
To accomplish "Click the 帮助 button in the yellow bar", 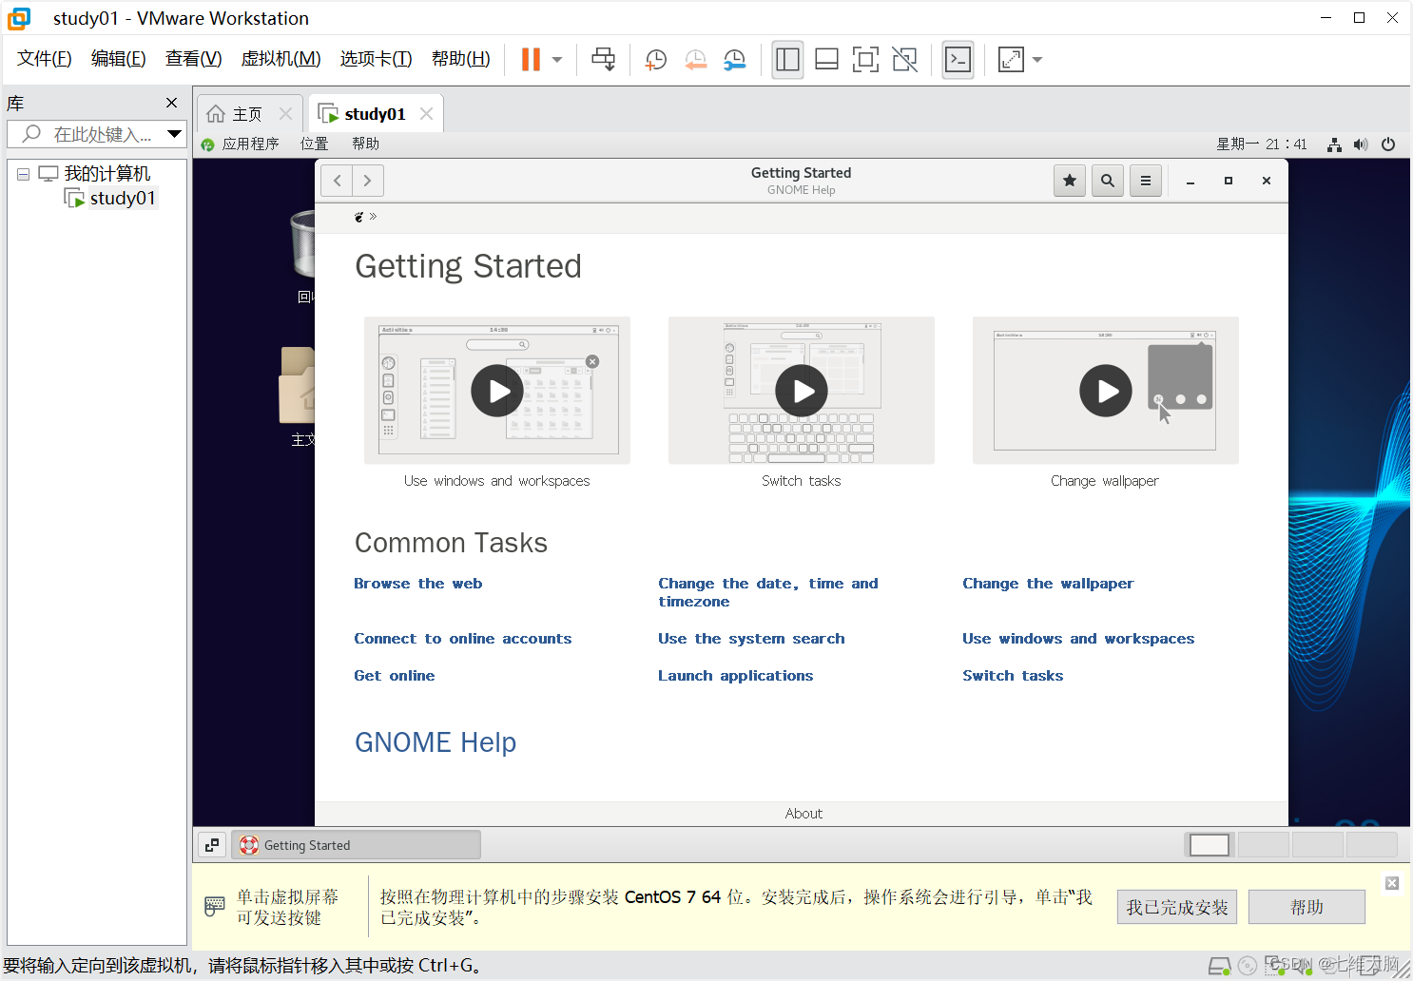I will tap(1307, 908).
